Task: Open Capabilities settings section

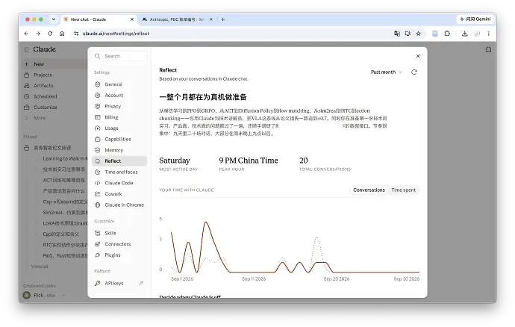Action: tap(119, 139)
